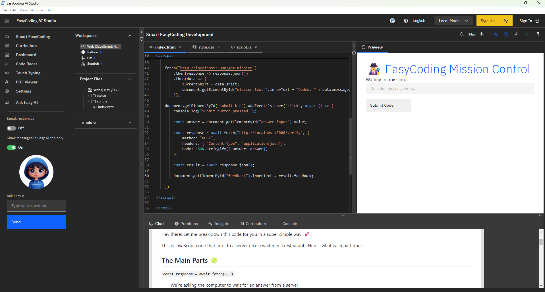Open the Console tab
This screenshot has height=292, width=545.
coord(287,224)
